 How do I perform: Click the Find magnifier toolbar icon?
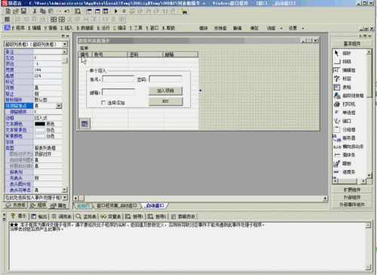[78, 11]
